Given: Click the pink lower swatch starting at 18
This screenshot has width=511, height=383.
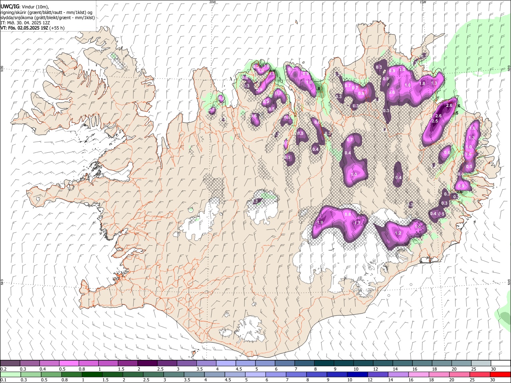Looking at the screenshot, I should (439, 374).
